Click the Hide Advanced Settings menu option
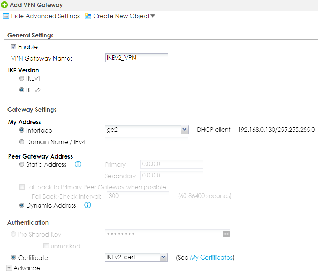The width and height of the screenshot is (318, 274). coord(45,16)
